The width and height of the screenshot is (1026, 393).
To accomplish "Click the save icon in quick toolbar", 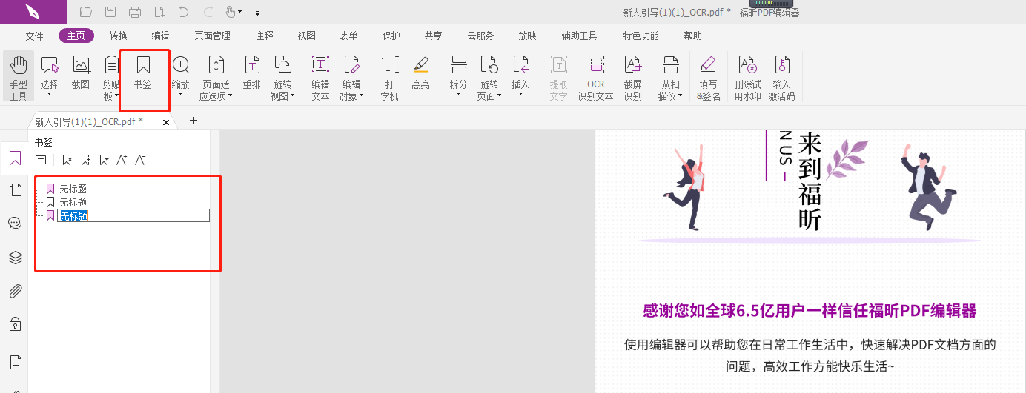I will [x=110, y=12].
